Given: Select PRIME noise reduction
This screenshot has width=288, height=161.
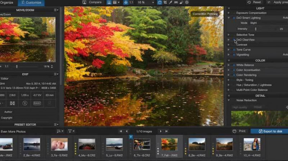Looking at the screenshot, I should click(x=258, y=107).
